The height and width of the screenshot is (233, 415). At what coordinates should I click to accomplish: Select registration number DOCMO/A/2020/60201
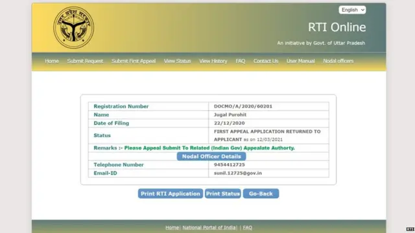[243, 106]
